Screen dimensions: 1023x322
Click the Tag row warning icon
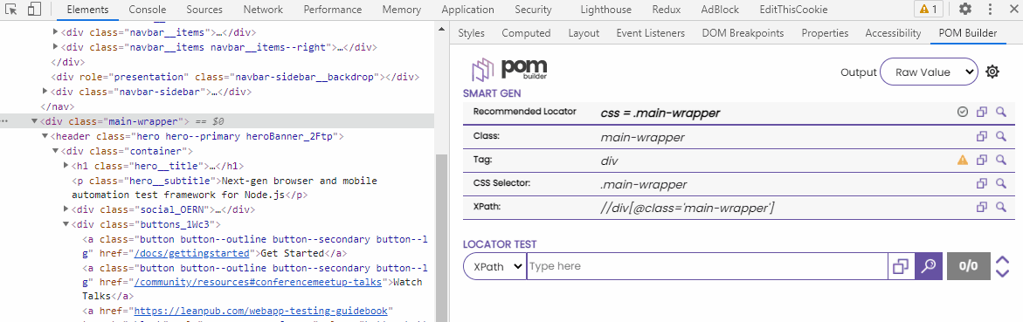[x=963, y=160]
